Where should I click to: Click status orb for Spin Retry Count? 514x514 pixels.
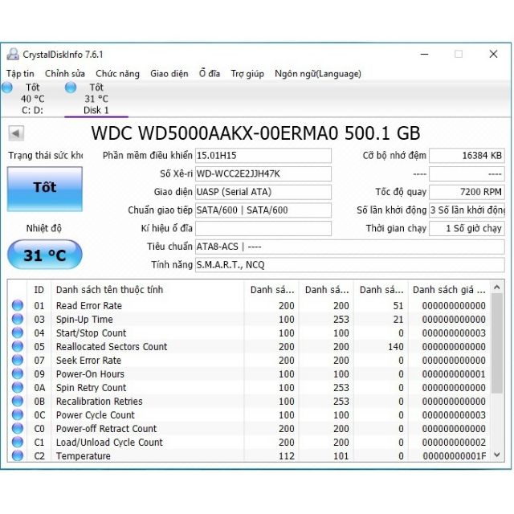click(x=18, y=387)
